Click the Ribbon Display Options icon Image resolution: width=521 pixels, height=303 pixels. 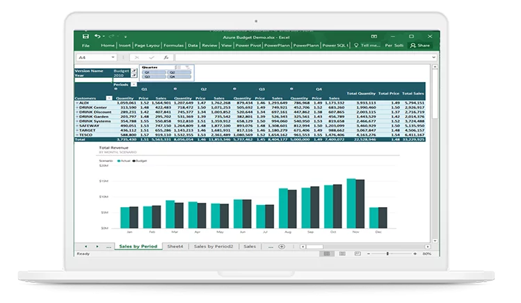pos(374,37)
